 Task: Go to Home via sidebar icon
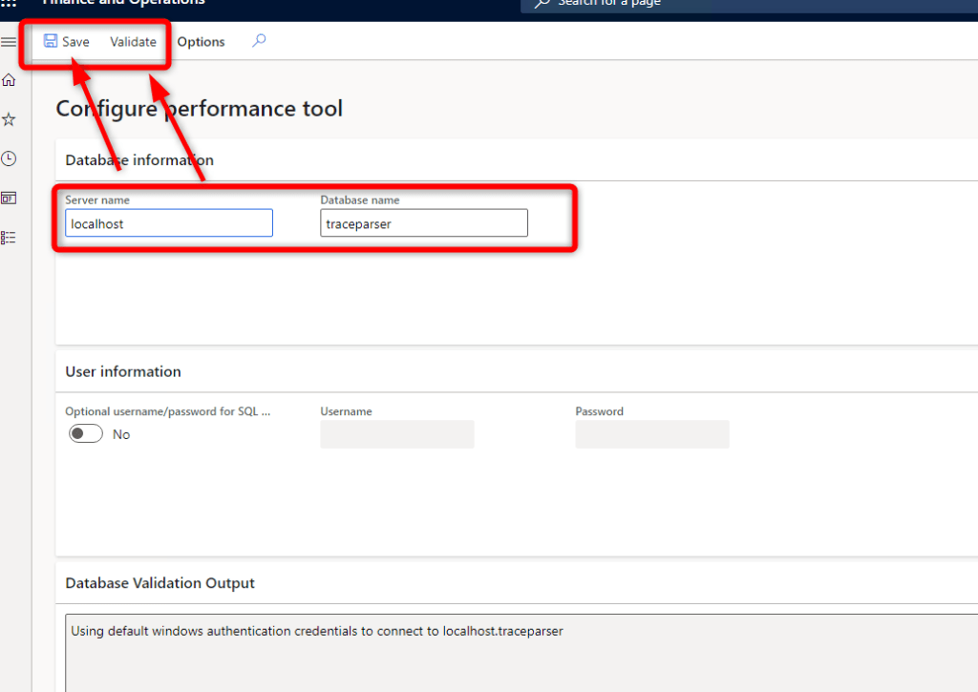click(x=9, y=80)
